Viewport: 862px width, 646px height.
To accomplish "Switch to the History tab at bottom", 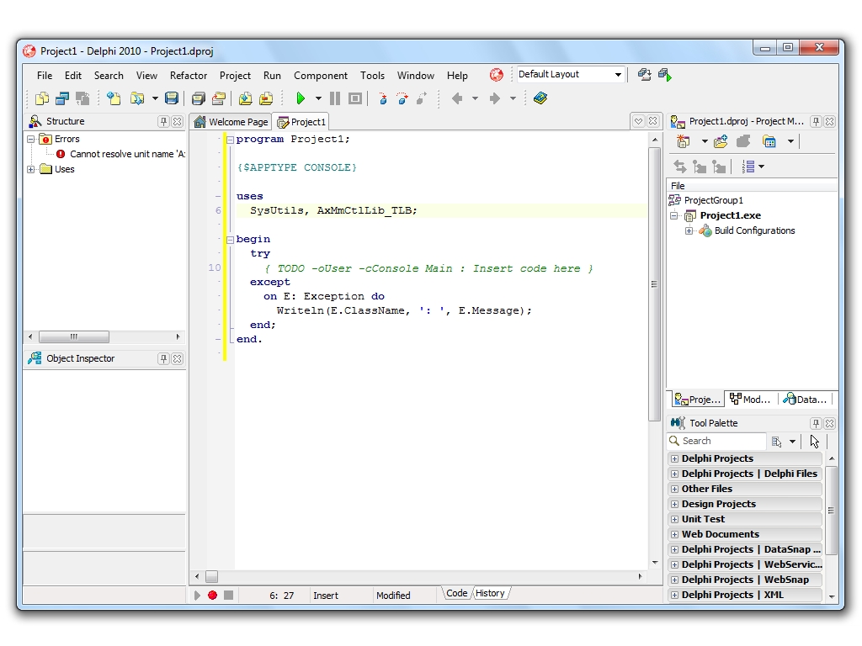I will click(x=490, y=592).
